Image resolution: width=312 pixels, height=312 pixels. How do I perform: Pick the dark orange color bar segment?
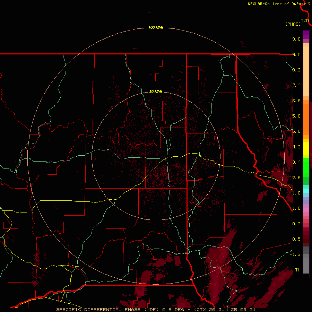[306, 120]
